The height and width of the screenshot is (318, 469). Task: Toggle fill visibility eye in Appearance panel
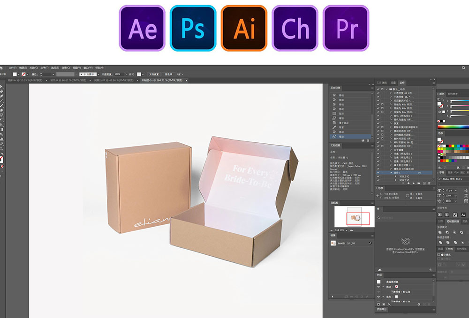click(x=378, y=297)
